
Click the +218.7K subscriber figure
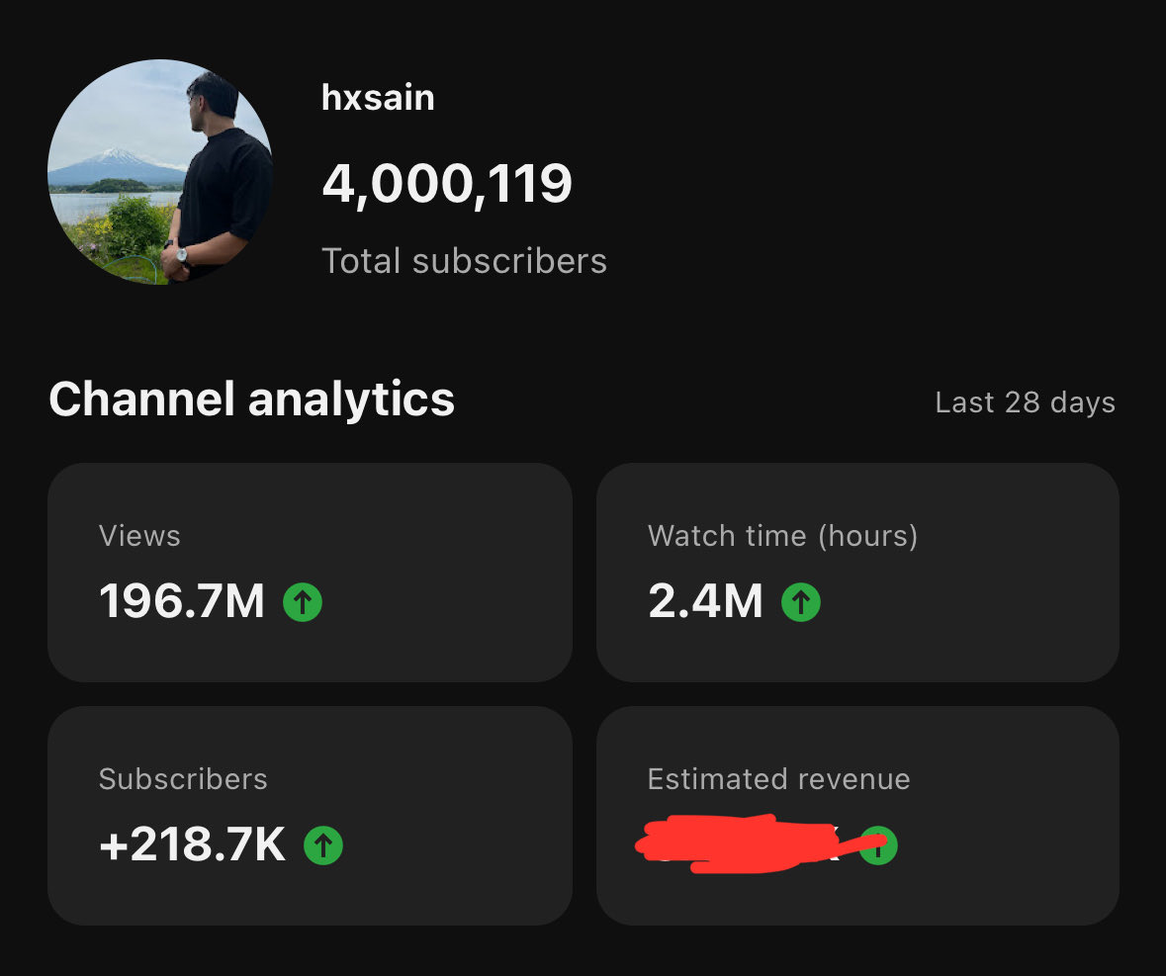[x=193, y=845]
